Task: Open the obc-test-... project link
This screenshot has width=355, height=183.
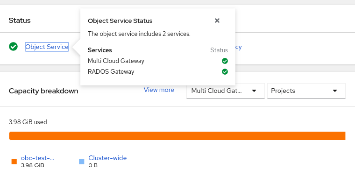Action: point(37,158)
